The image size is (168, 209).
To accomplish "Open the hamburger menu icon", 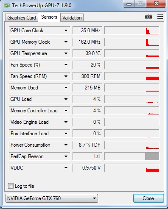I will [160, 17].
